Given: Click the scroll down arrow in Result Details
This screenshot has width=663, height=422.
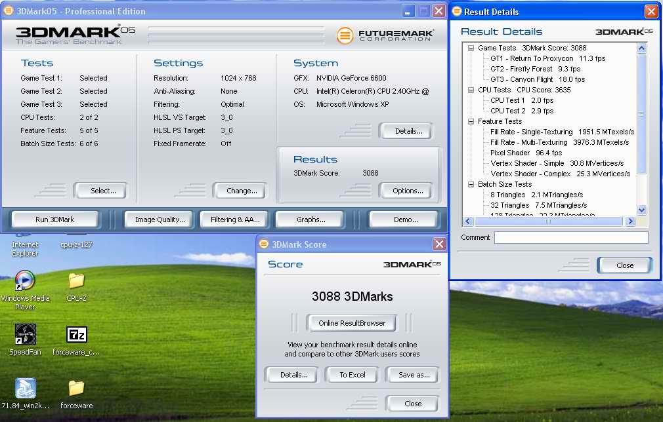Looking at the screenshot, I should coord(641,210).
